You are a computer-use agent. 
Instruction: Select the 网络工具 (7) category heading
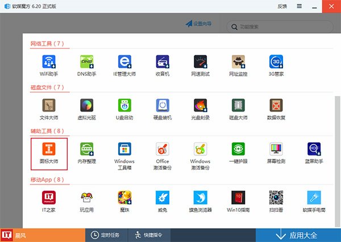pos(47,44)
